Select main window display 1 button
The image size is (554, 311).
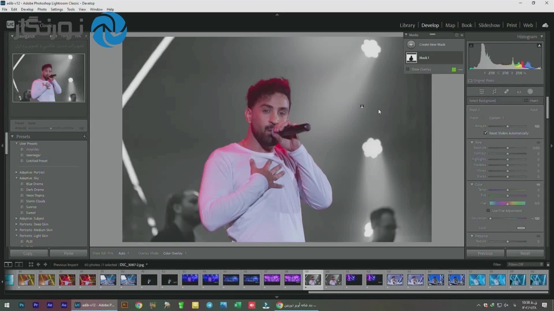[x=8, y=264]
